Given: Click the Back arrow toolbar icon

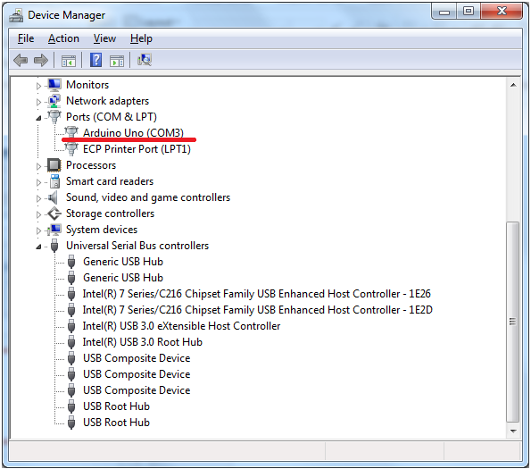Looking at the screenshot, I should pos(21,61).
